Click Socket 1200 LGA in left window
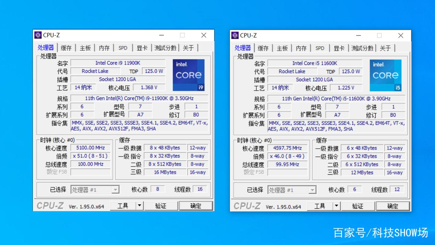The height and width of the screenshot is (245, 435). coord(118,79)
